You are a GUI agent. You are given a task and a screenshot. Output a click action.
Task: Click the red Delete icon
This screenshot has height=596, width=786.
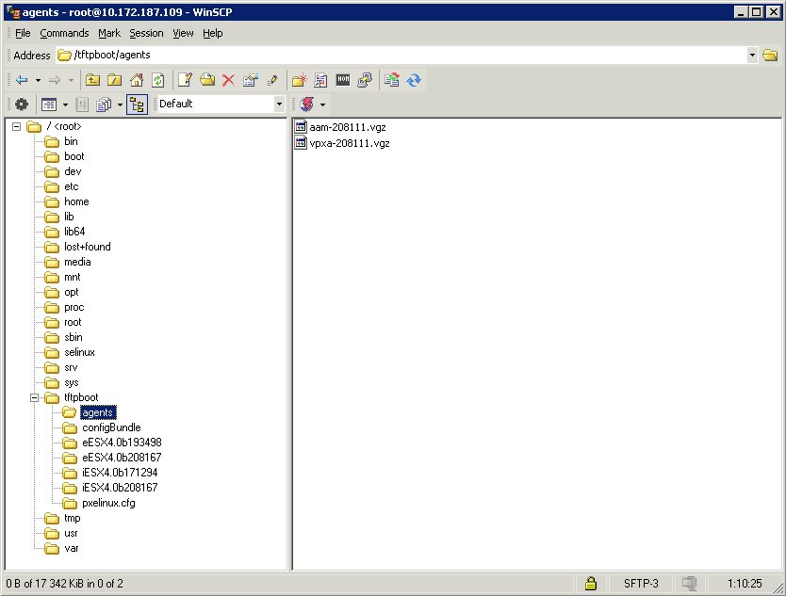click(229, 80)
